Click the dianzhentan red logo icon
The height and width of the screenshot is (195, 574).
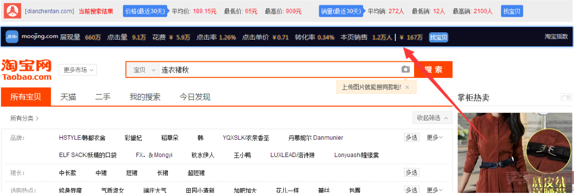tap(13, 11)
